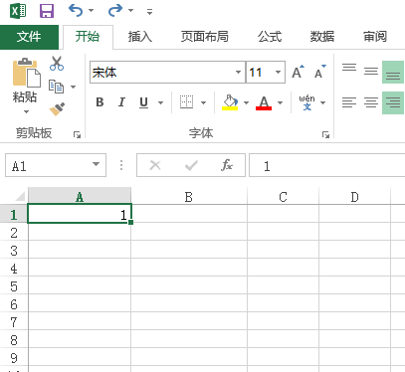Open Insert Function with the fx button
This screenshot has height=372, width=405.
227,165
